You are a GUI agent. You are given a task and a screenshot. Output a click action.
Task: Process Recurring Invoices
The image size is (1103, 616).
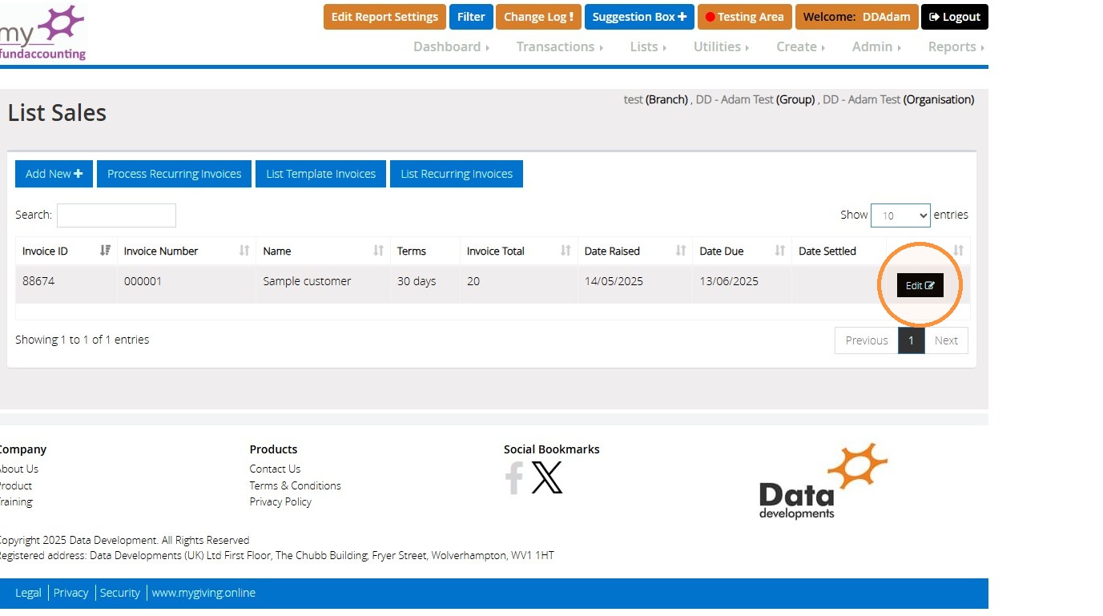point(175,174)
